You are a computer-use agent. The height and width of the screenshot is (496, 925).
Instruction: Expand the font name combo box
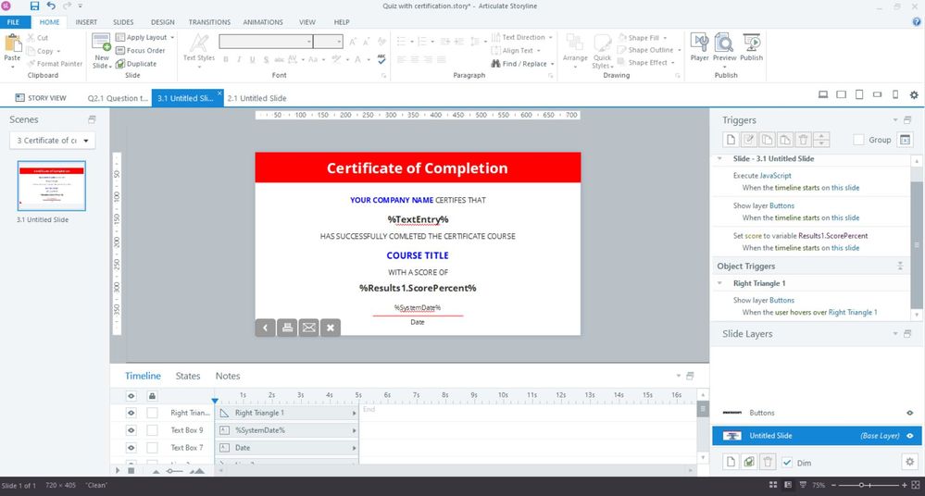308,42
